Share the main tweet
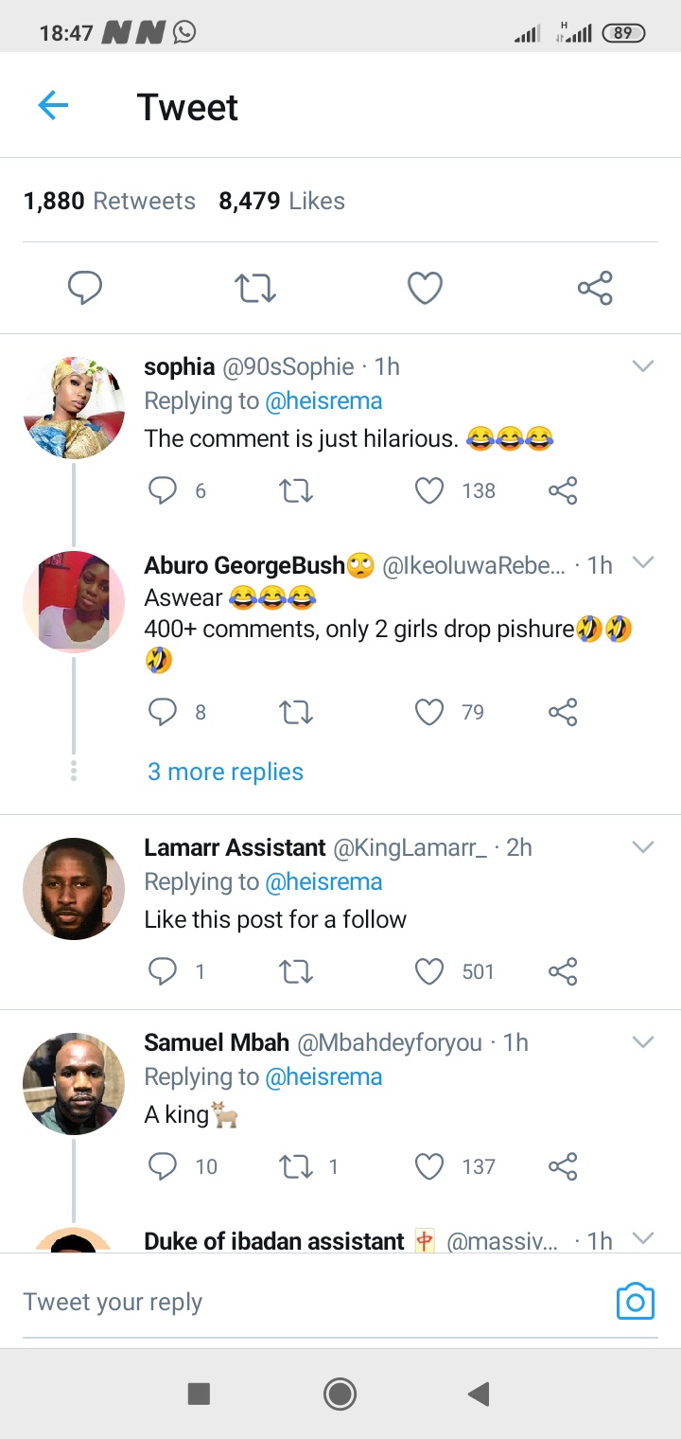681x1439 pixels. 595,288
